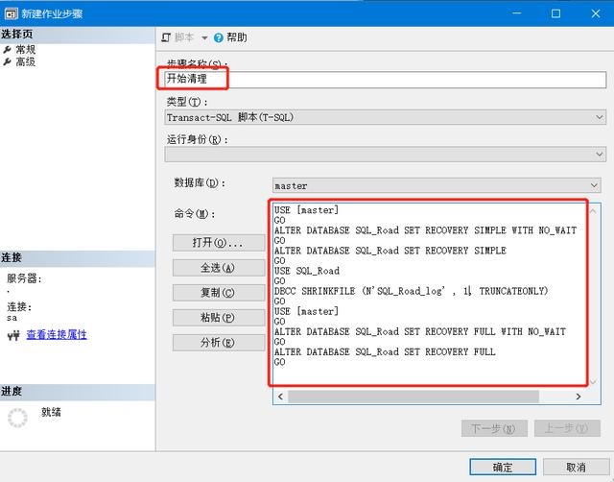Click the command box scroll-right arrow
This screenshot has height=482, width=614.
pyautogui.click(x=578, y=397)
